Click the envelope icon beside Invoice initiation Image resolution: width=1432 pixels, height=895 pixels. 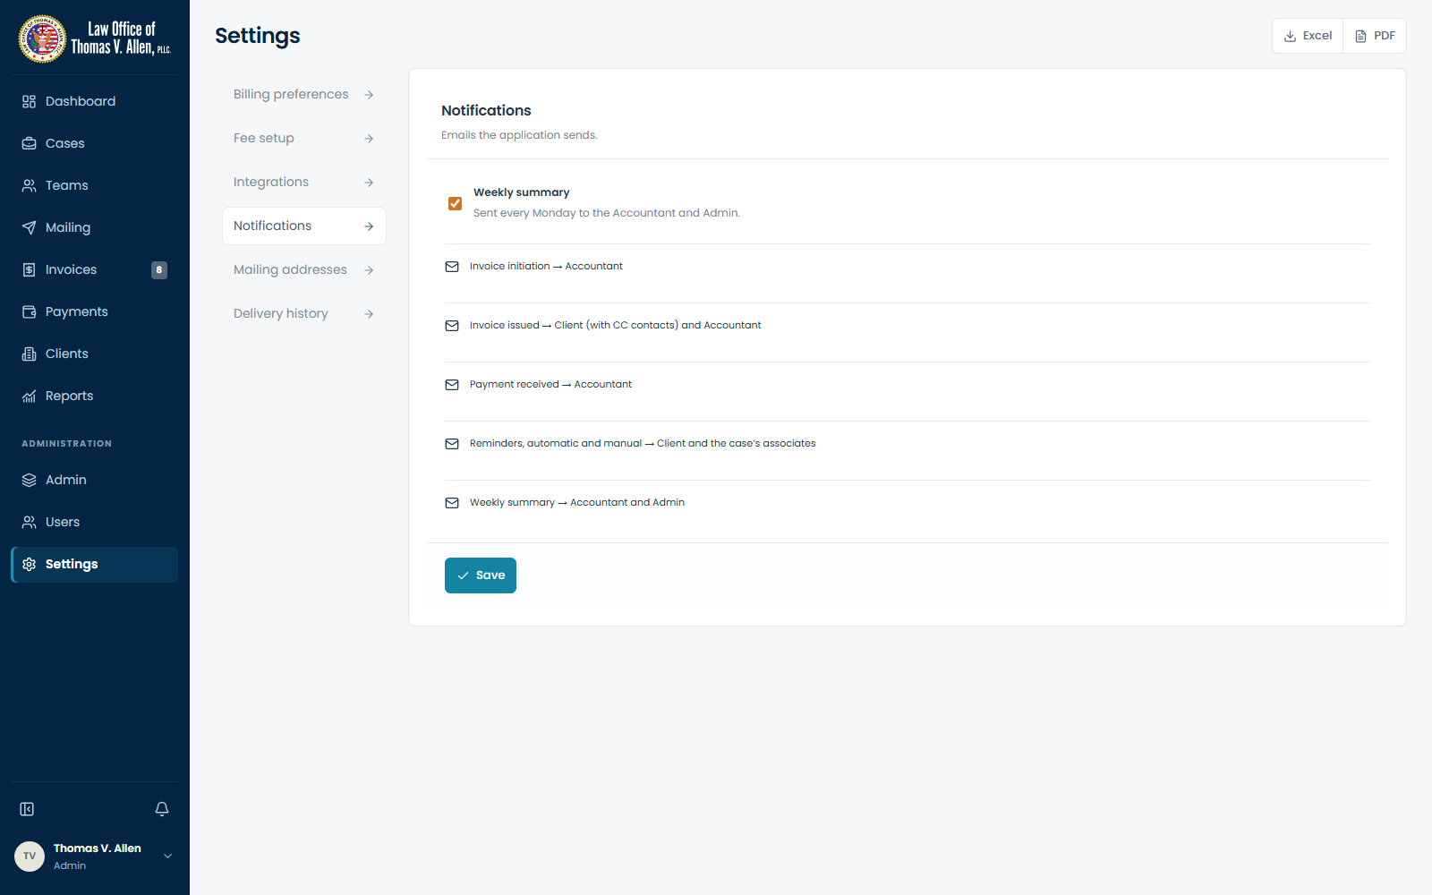(452, 267)
